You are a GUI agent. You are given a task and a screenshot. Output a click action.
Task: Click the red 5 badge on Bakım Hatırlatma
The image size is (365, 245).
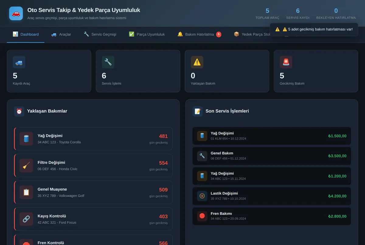pos(219,34)
